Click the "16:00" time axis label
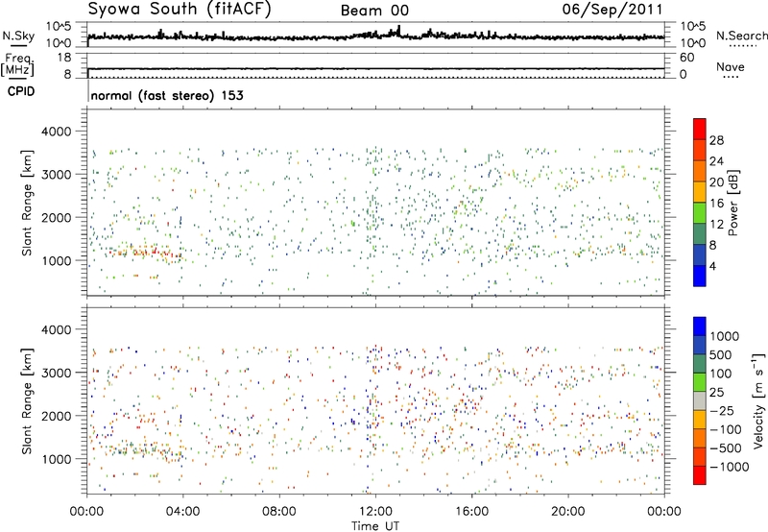The height and width of the screenshot is (532, 768). point(471,512)
